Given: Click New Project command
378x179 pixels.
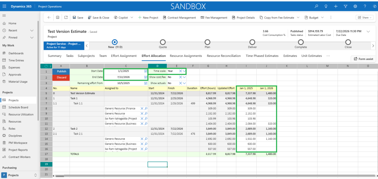Looking at the screenshot, I should coord(148,18).
